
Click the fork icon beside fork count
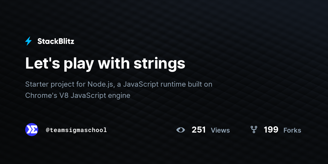tap(254, 130)
